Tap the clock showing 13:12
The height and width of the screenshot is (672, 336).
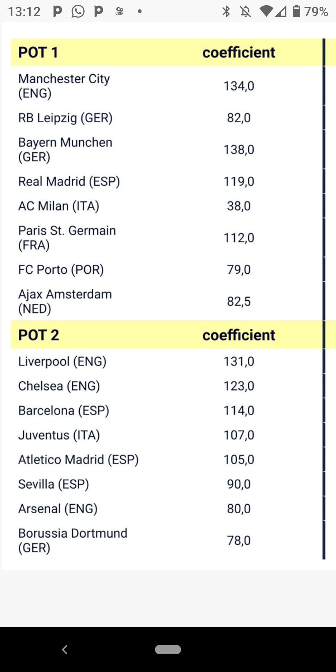[x=24, y=12]
